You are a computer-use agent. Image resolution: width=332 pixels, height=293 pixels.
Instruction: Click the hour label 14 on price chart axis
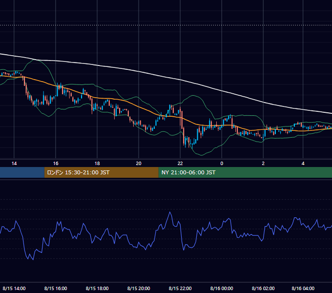14,164
